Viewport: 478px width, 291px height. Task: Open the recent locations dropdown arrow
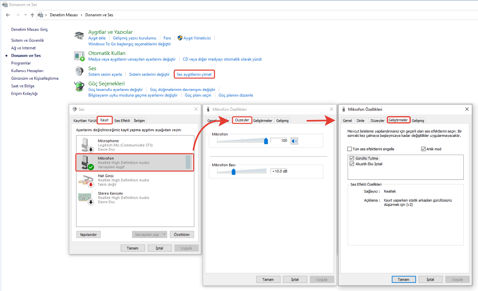[25, 15]
